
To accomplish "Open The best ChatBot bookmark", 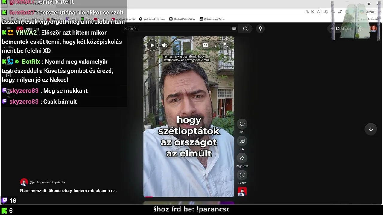I will [x=182, y=19].
